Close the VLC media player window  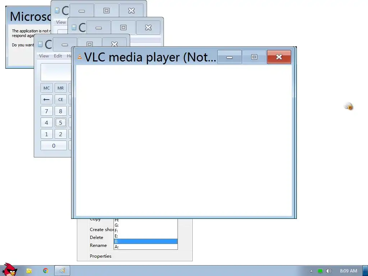click(x=279, y=57)
